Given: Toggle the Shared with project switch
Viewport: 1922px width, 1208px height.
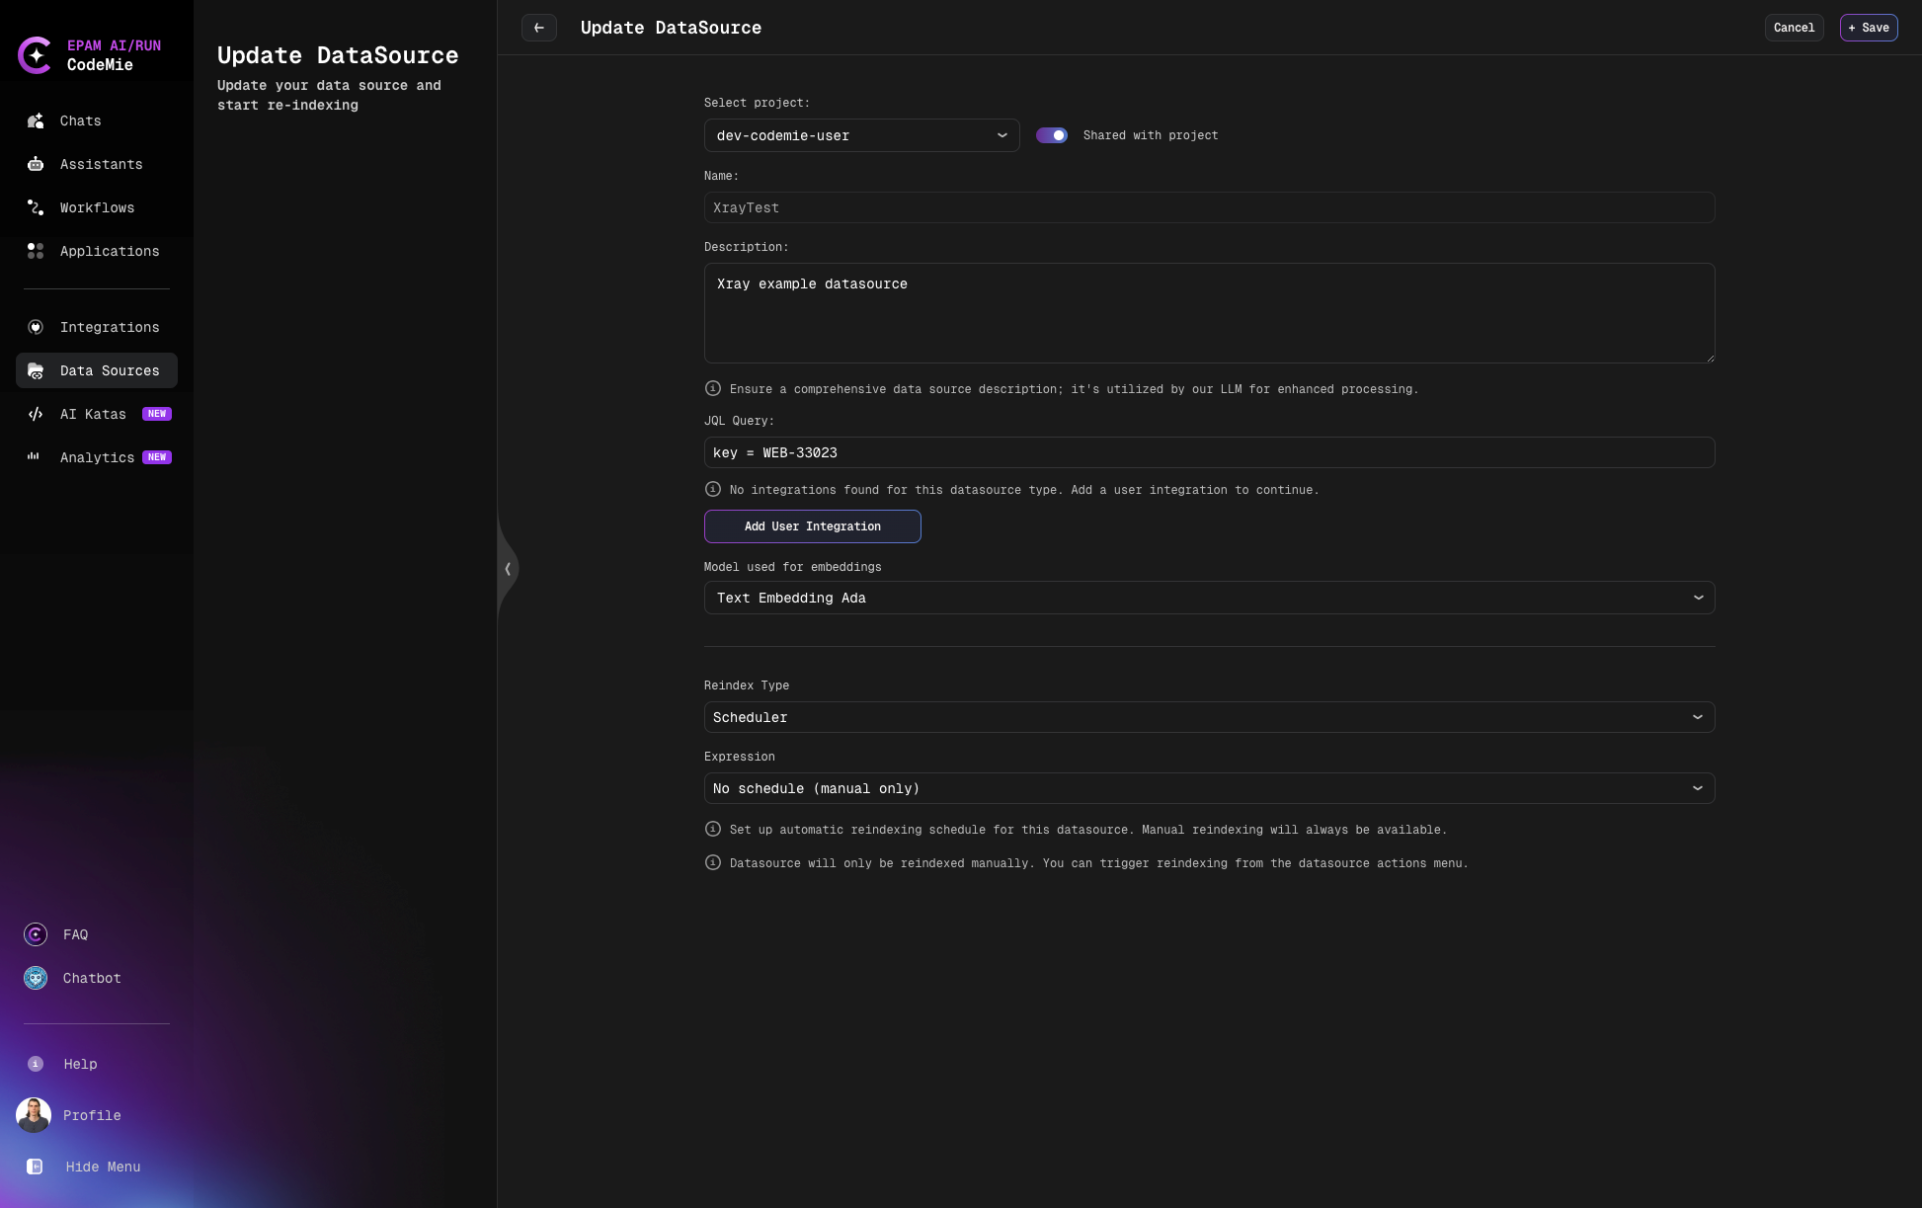Looking at the screenshot, I should pos(1052,135).
